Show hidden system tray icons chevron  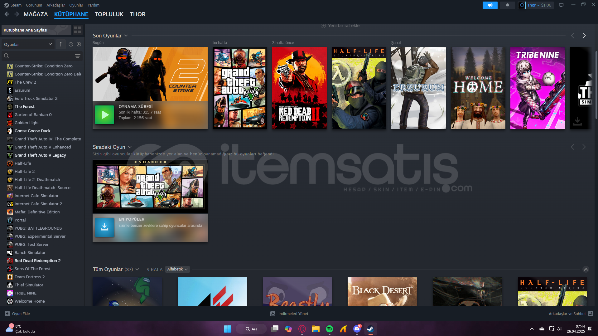pos(532,329)
